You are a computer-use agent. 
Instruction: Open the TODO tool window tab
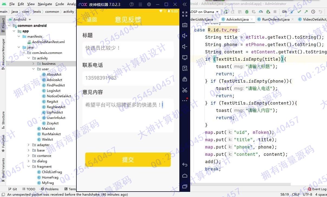(x=28, y=189)
